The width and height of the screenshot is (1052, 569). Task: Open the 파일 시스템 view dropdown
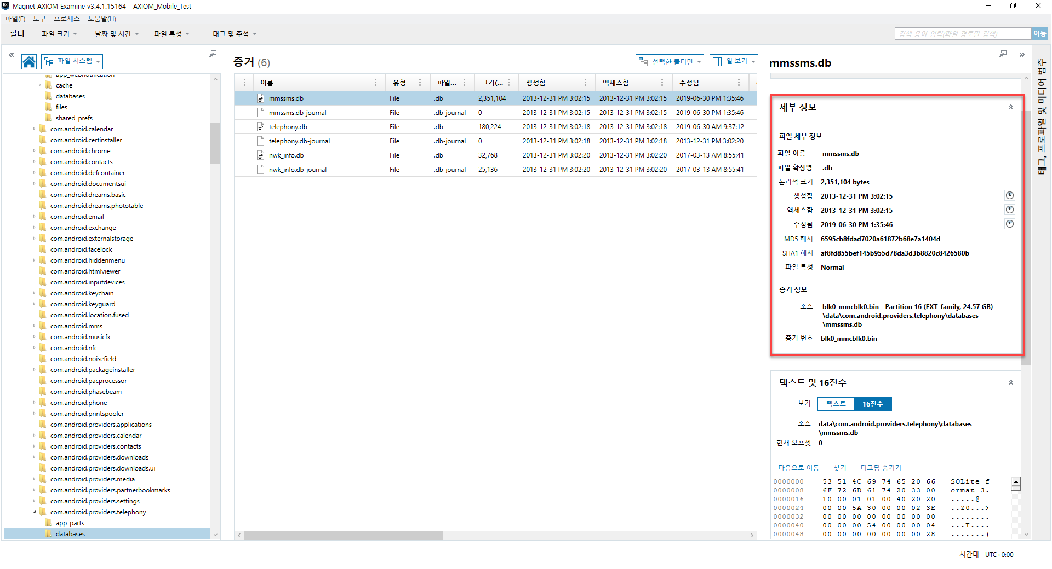pos(72,61)
